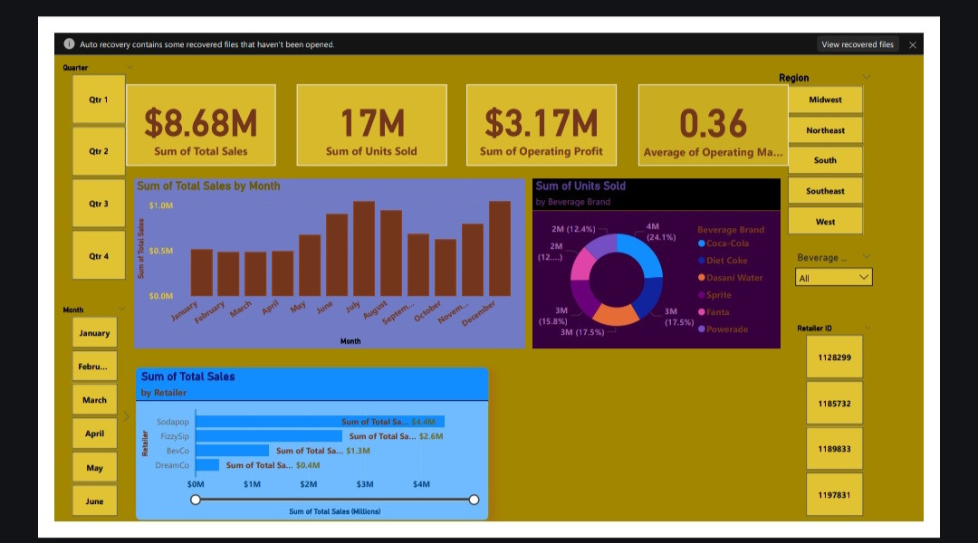This screenshot has height=543, width=978.
Task: Expand the Quarter slicer chevron
Action: coord(129,68)
